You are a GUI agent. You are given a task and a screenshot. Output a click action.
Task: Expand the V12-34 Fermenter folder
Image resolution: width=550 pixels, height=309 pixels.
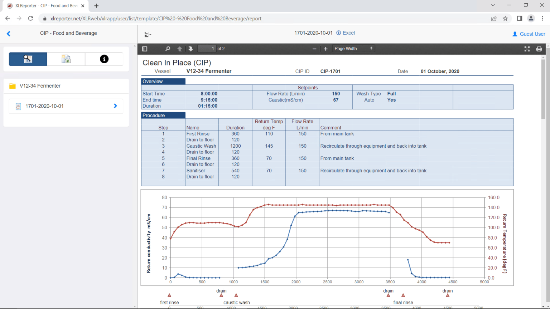(x=40, y=86)
